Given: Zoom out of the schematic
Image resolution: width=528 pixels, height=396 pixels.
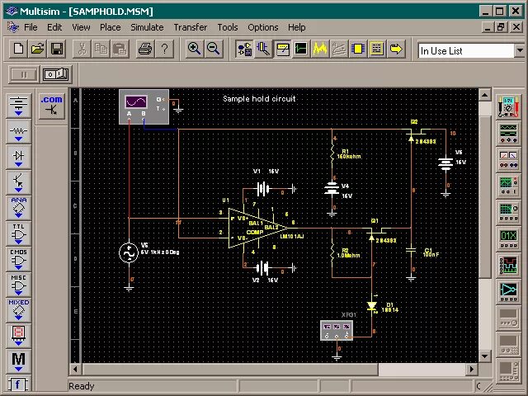Looking at the screenshot, I should click(x=214, y=49).
